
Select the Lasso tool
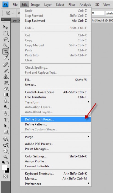tap(5, 39)
